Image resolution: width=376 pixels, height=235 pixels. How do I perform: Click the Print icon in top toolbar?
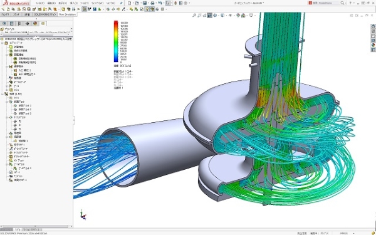click(x=152, y=3)
